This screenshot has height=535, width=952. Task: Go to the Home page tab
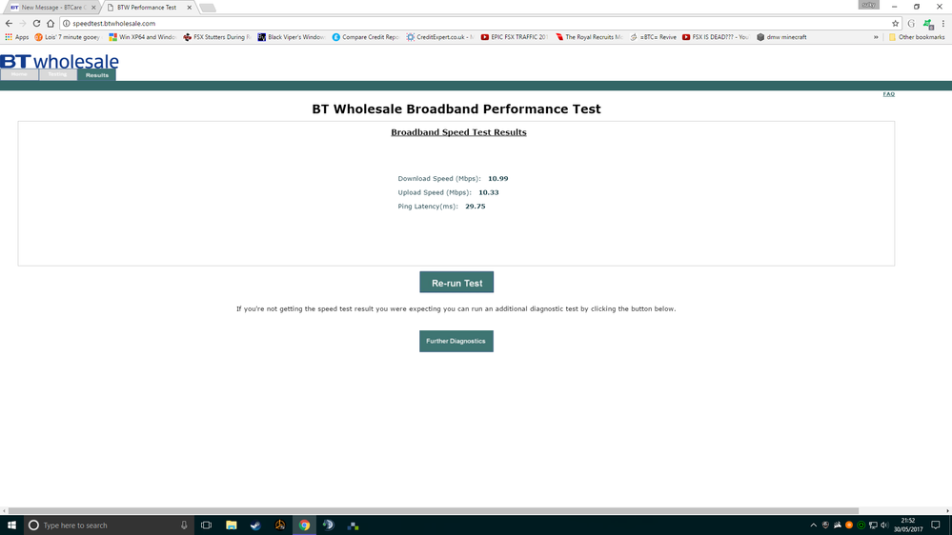pyautogui.click(x=19, y=74)
